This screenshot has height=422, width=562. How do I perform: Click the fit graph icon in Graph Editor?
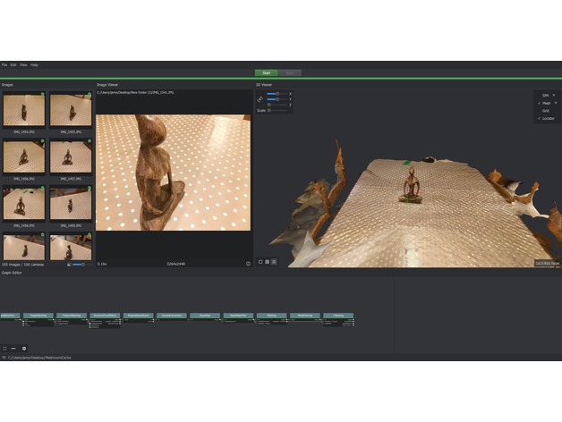point(4,348)
